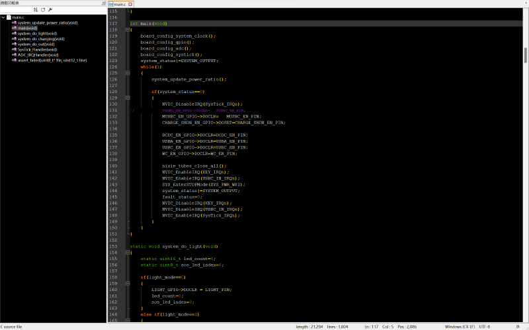Click 'WC_EN_GPIO->DOCLR=WC_EN_PIN;' code line
This screenshot has height=330, width=529.
coord(200,154)
